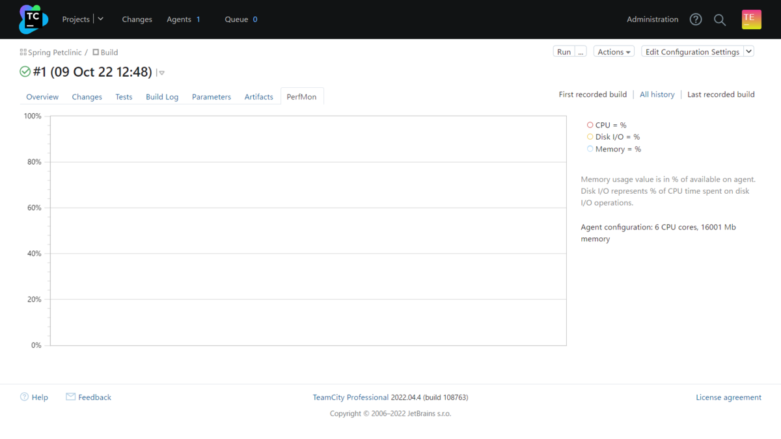This screenshot has width=781, height=439.
Task: Toggle the CPU series in legend
Action: (590, 125)
